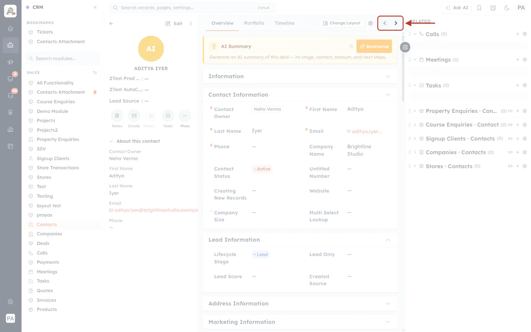Open the reminders alarm clock icon
This screenshot has height=332, width=531.
coord(493,8)
